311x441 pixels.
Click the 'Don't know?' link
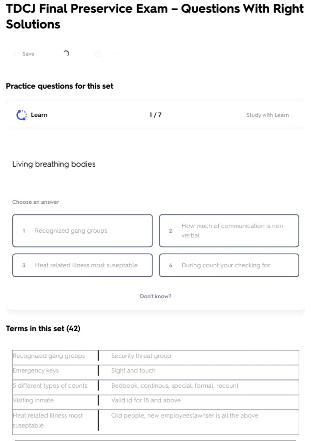pyautogui.click(x=155, y=296)
